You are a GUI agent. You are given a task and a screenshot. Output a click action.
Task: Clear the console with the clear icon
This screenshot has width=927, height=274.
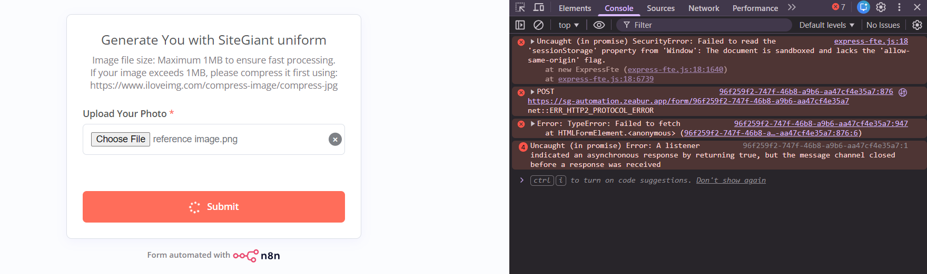pos(538,25)
